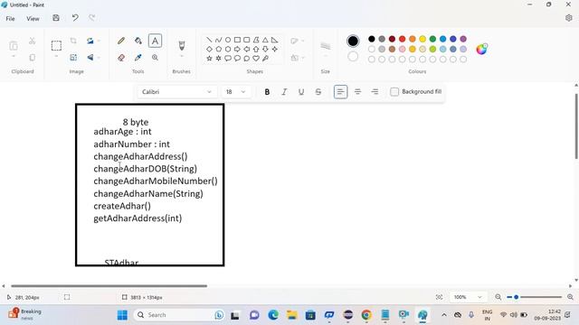Open the View menu
Viewport: 579px width, 325px height.
[33, 18]
